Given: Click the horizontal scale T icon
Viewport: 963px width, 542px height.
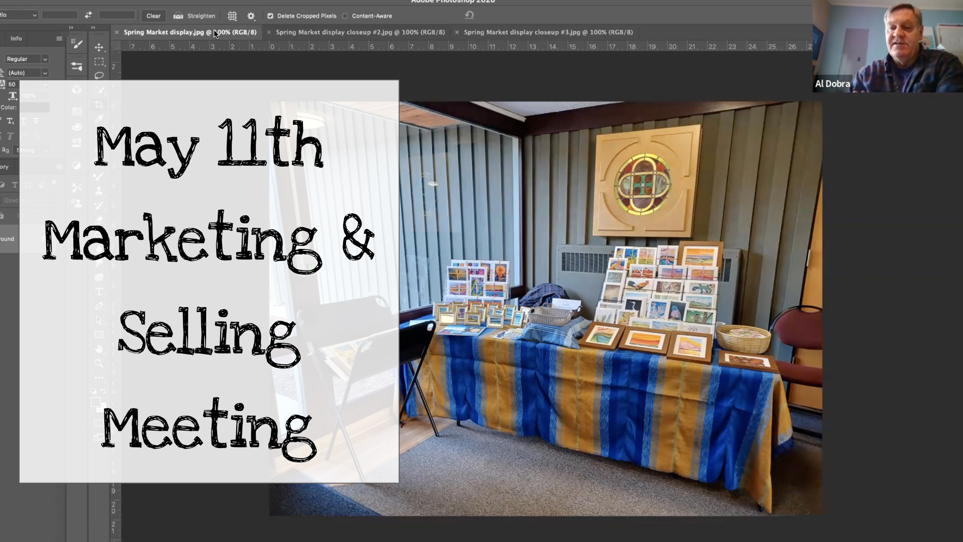Looking at the screenshot, I should pos(13,95).
